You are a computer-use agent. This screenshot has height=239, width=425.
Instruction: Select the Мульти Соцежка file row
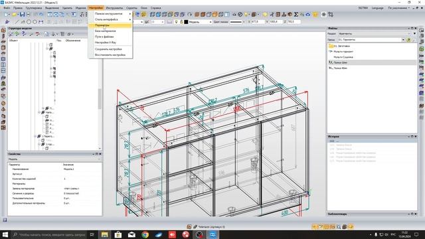372,57
